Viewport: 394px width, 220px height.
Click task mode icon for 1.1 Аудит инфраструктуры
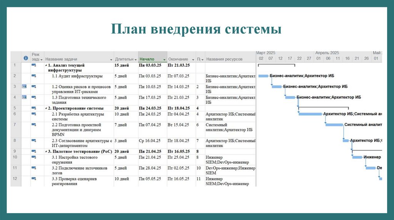pos(34,76)
